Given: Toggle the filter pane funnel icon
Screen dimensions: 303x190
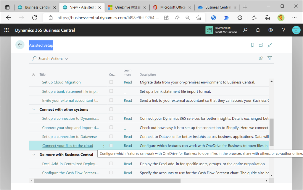Looking at the screenshot, I should click(x=270, y=58).
